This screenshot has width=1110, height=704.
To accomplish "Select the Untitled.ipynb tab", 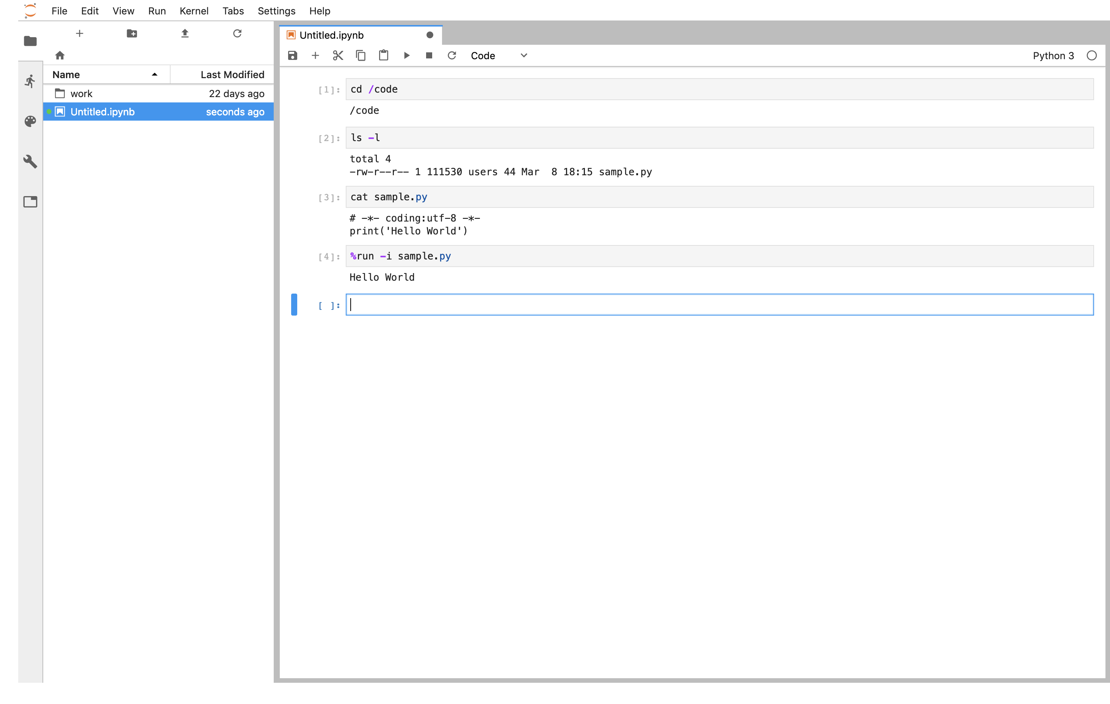I will coord(331,35).
